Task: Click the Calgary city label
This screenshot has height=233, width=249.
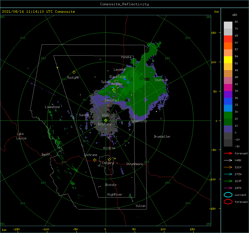Action: [108, 163]
